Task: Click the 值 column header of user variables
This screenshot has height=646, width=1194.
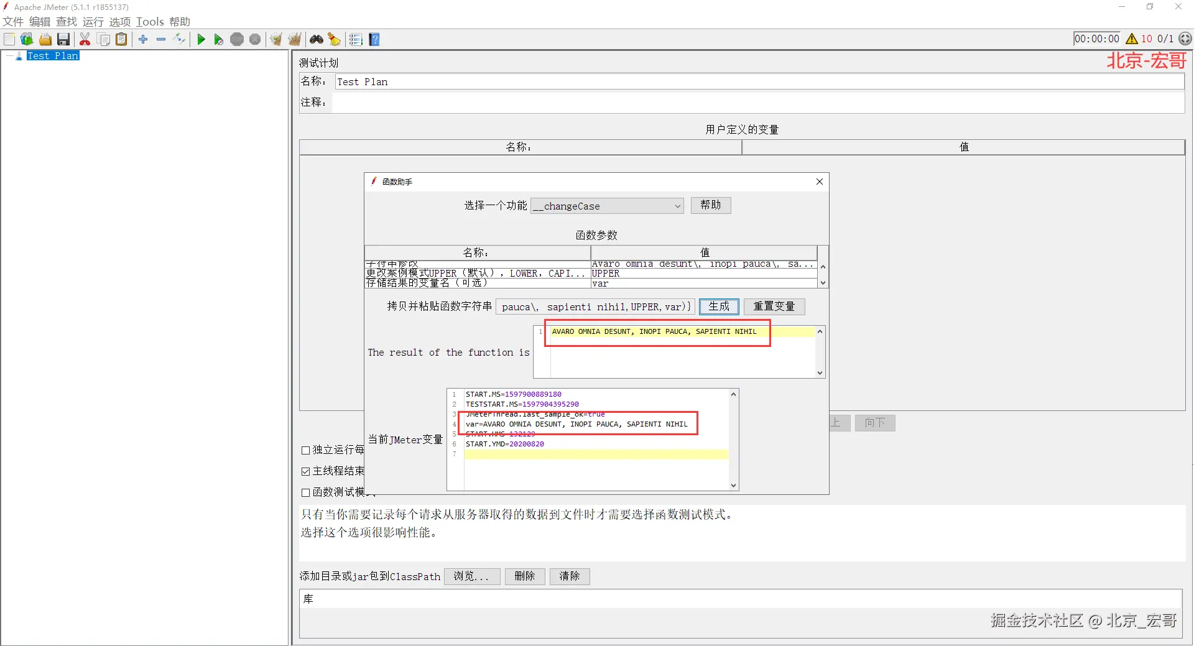Action: [x=963, y=147]
